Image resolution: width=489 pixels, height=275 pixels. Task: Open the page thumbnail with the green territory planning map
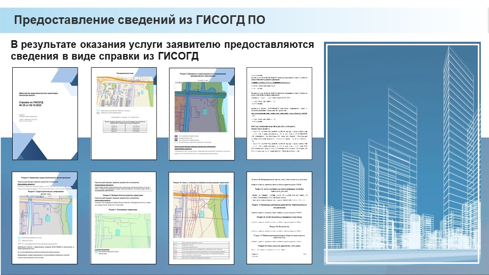123,217
